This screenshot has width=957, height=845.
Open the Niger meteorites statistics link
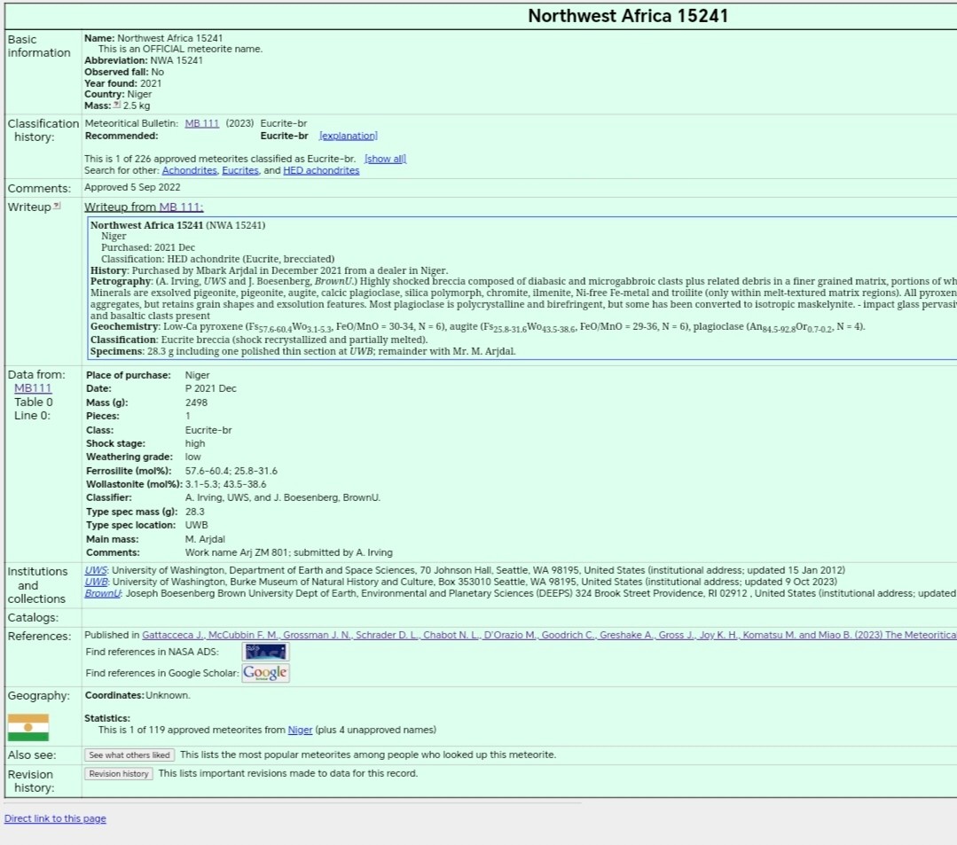(x=300, y=730)
